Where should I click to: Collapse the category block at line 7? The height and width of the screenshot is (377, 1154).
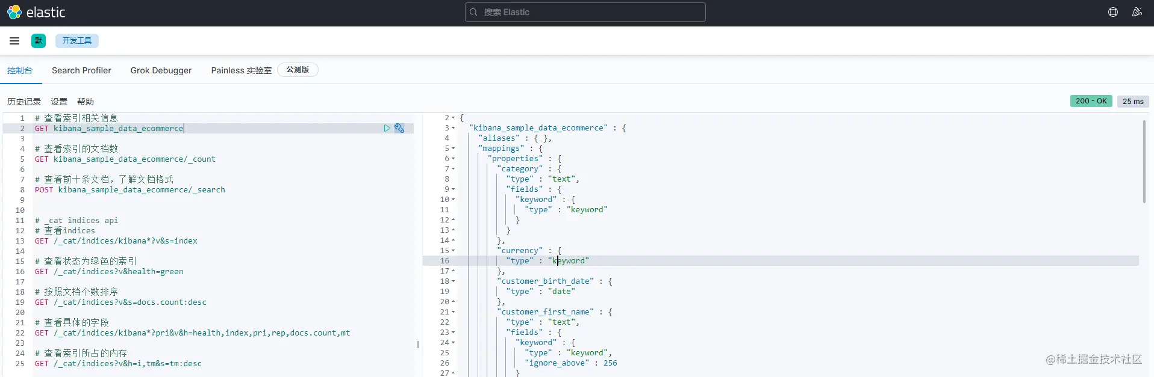tap(454, 169)
